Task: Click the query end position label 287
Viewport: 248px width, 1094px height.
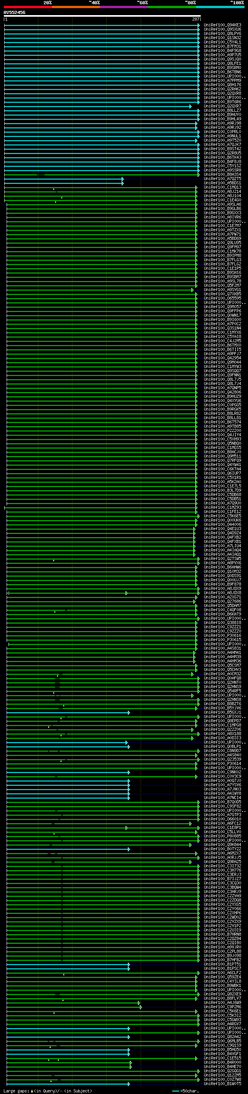Action: [195, 19]
